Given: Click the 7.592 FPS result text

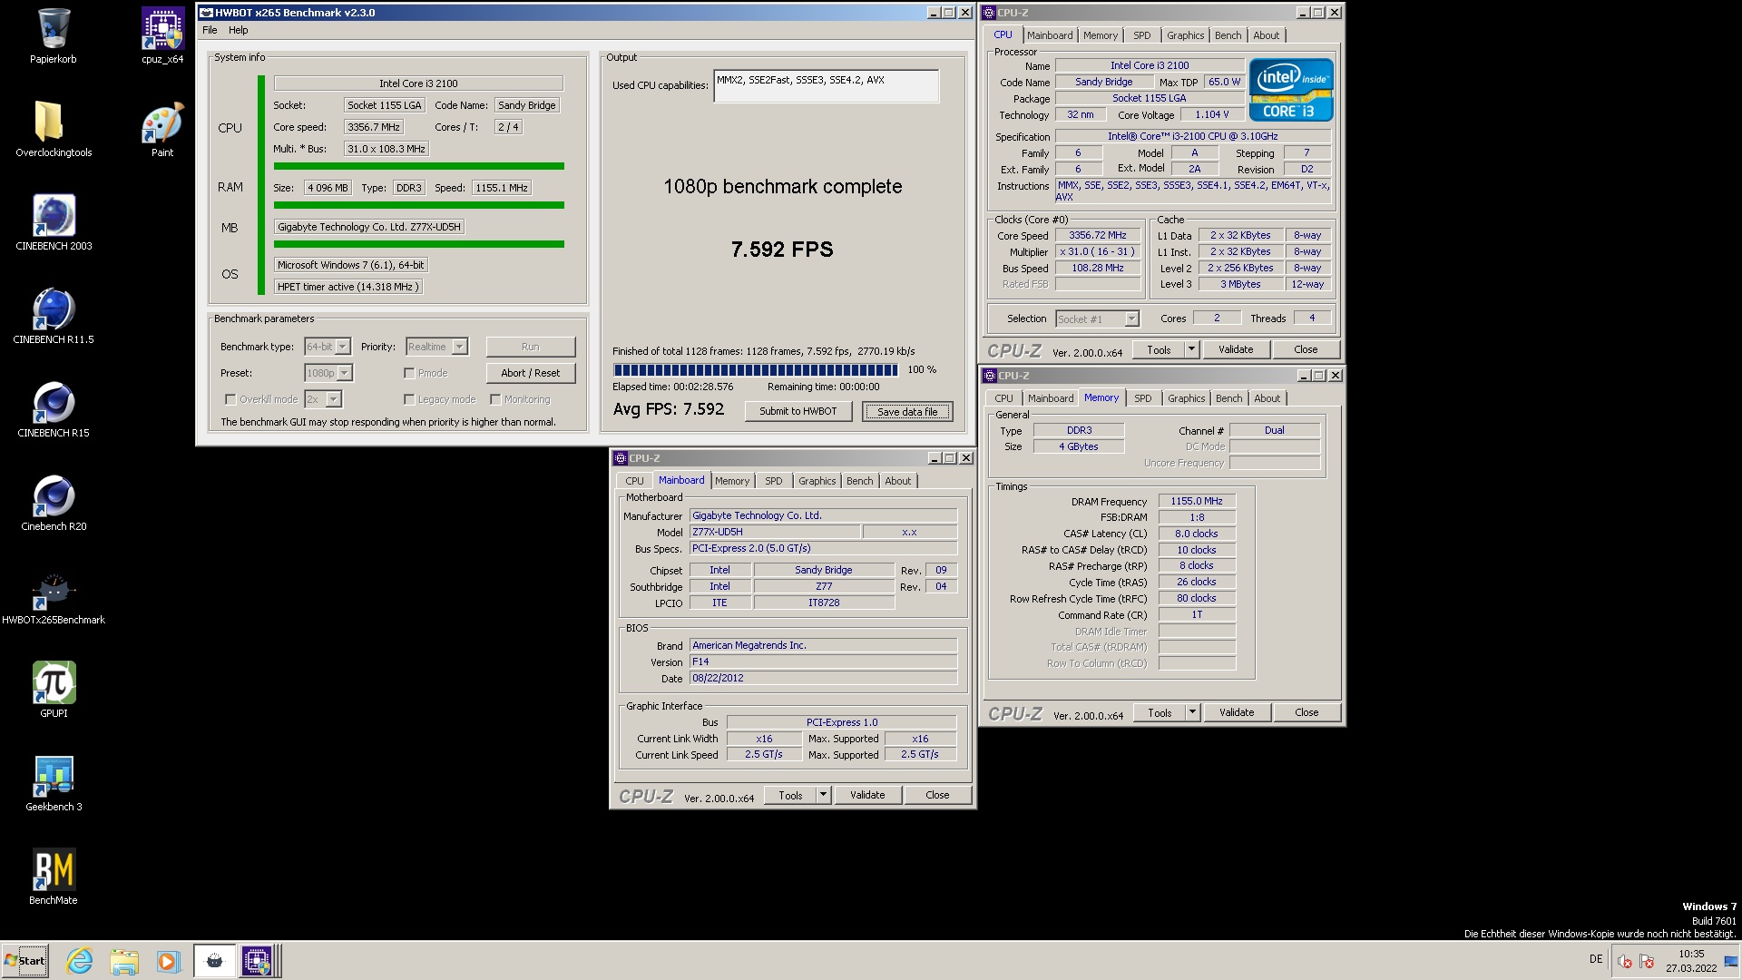Looking at the screenshot, I should (x=782, y=250).
